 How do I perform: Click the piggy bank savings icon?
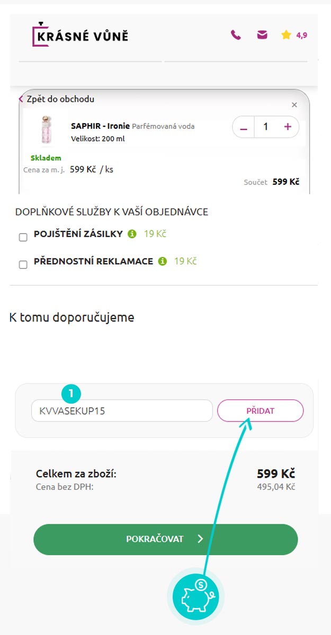click(196, 597)
